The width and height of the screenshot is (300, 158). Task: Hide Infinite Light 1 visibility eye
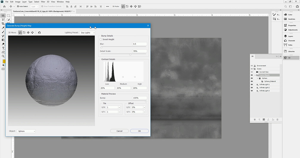[x=252, y=84]
